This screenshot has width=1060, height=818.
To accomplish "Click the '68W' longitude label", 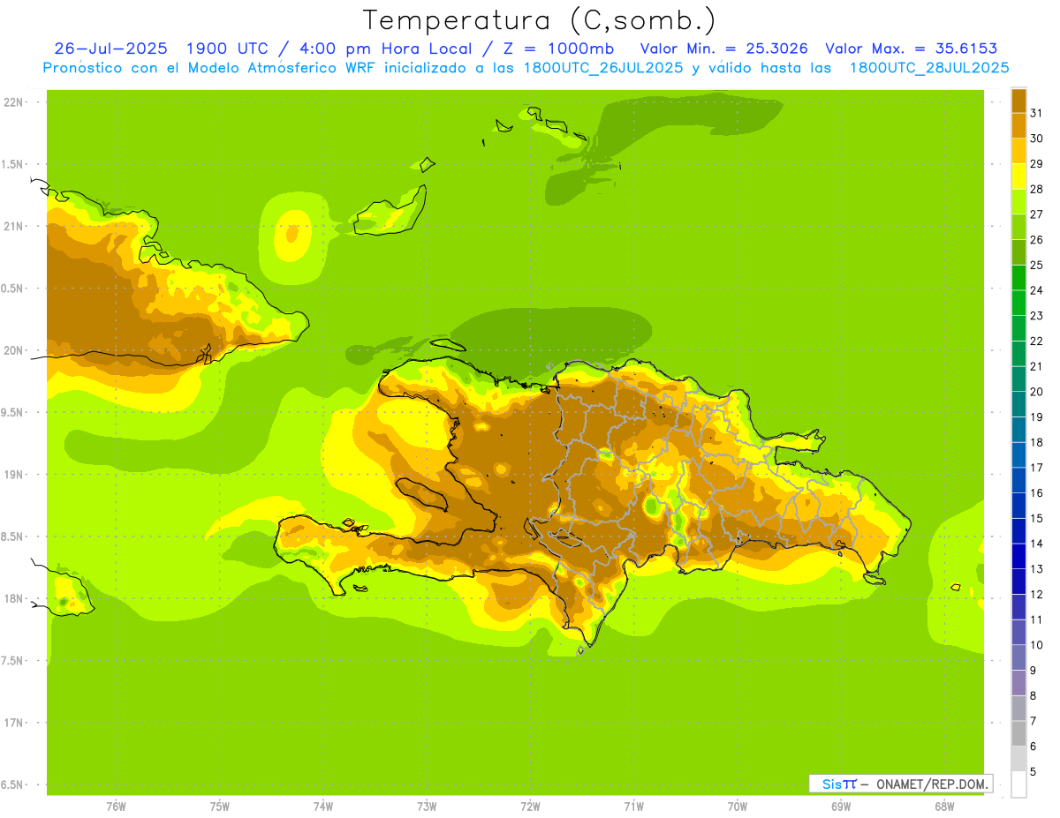I will 944,807.
